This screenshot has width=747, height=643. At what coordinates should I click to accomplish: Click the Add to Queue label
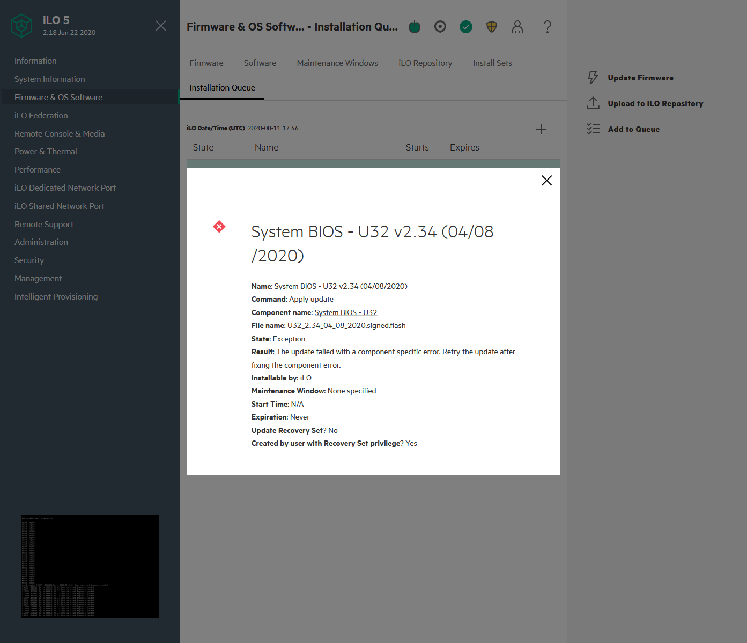(x=634, y=129)
